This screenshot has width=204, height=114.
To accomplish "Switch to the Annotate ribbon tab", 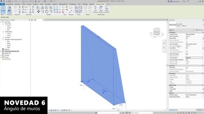I will point(47,4).
